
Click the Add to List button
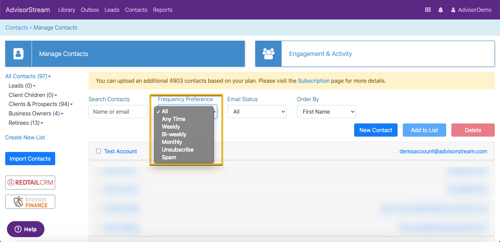click(424, 130)
